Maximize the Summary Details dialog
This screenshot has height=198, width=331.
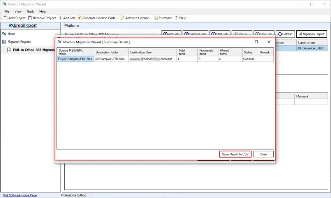point(256,42)
